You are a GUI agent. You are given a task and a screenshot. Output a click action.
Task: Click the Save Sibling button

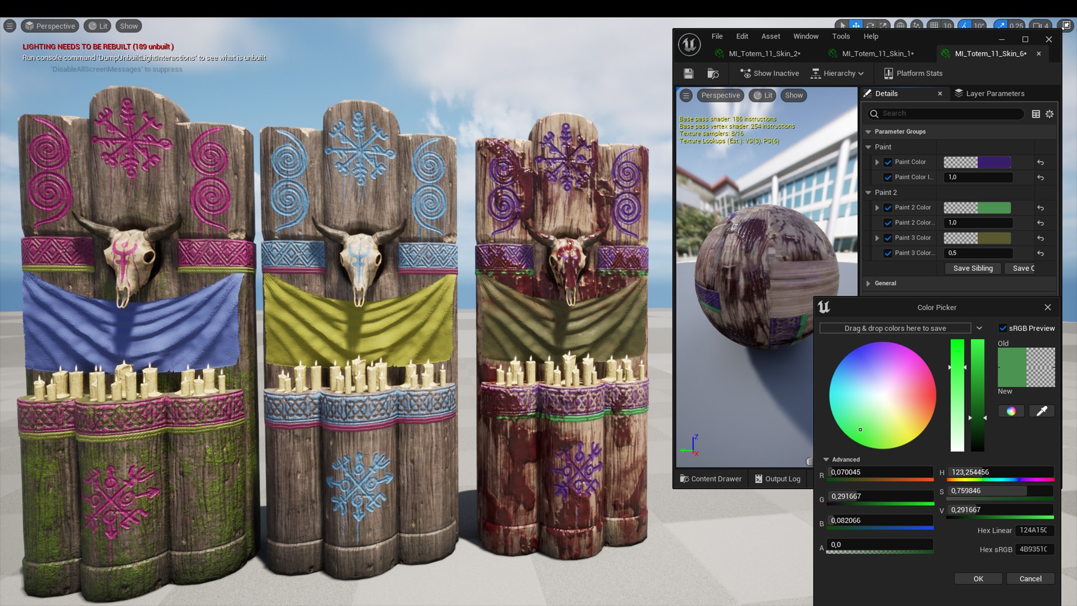[x=973, y=269]
